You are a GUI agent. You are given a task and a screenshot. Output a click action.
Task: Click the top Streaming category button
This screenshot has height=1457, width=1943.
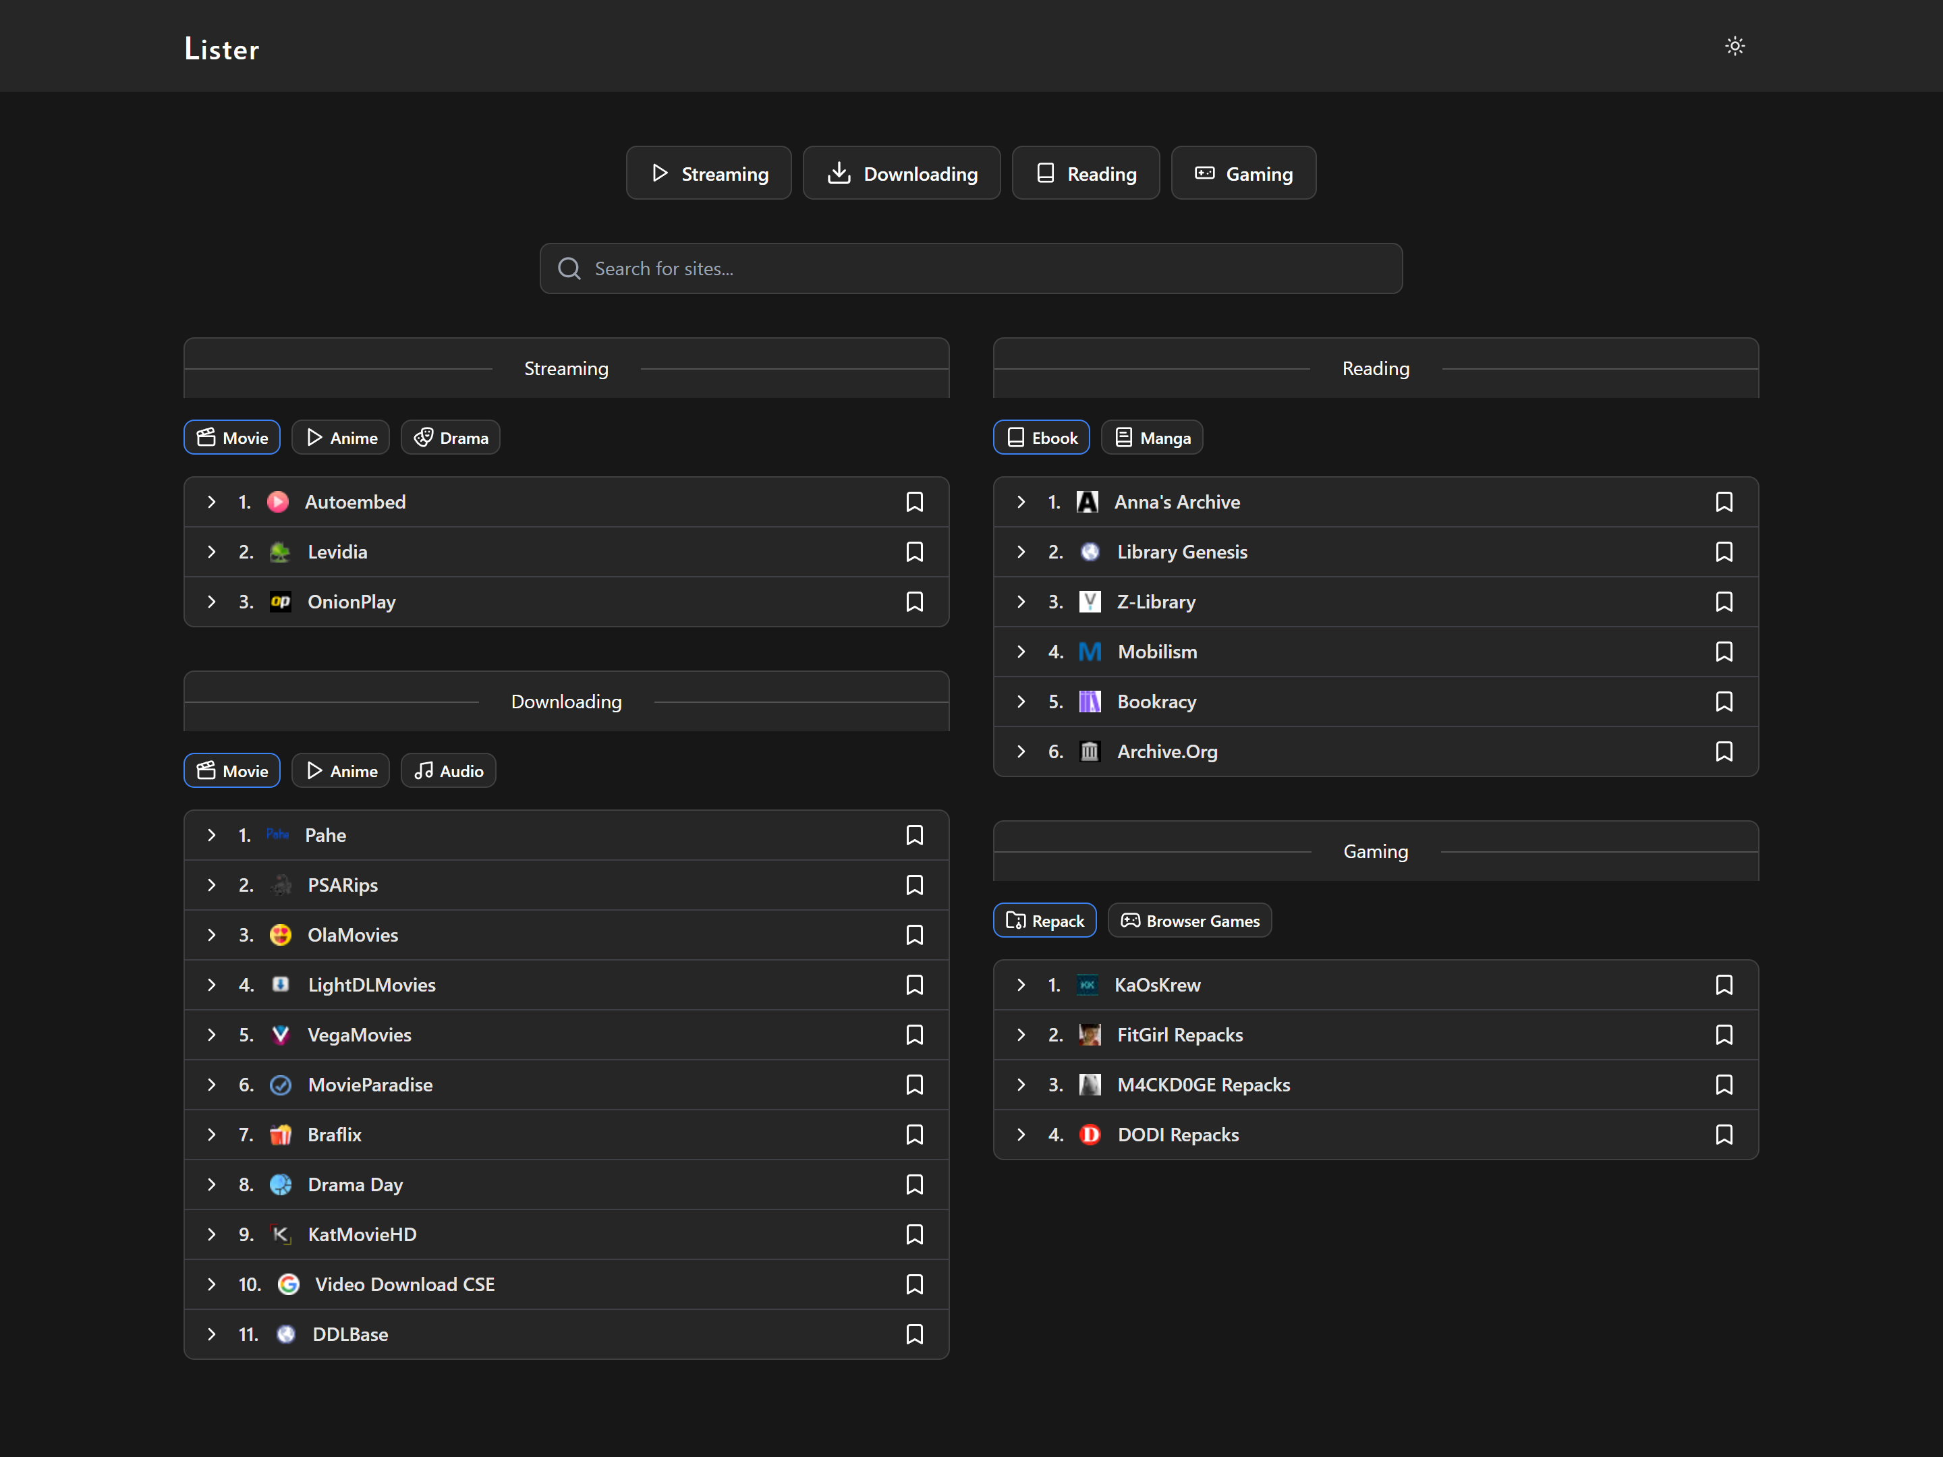709,173
